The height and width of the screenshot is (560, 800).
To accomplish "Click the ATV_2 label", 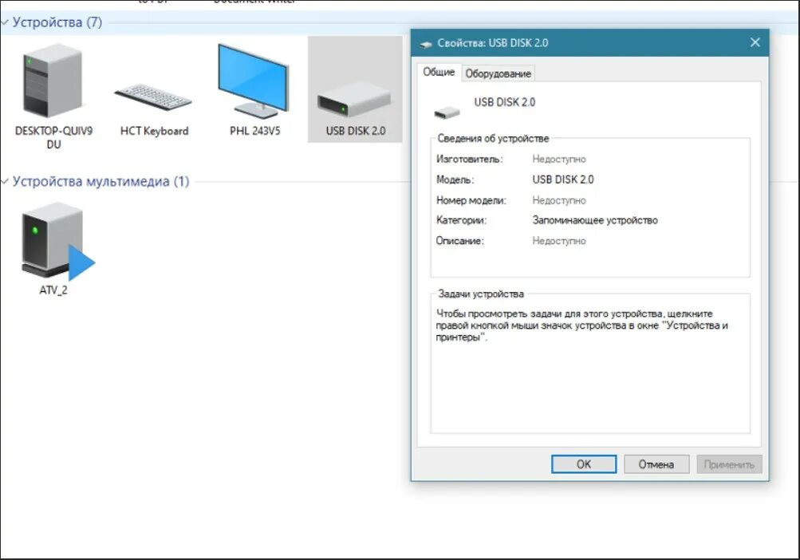I will pyautogui.click(x=53, y=290).
